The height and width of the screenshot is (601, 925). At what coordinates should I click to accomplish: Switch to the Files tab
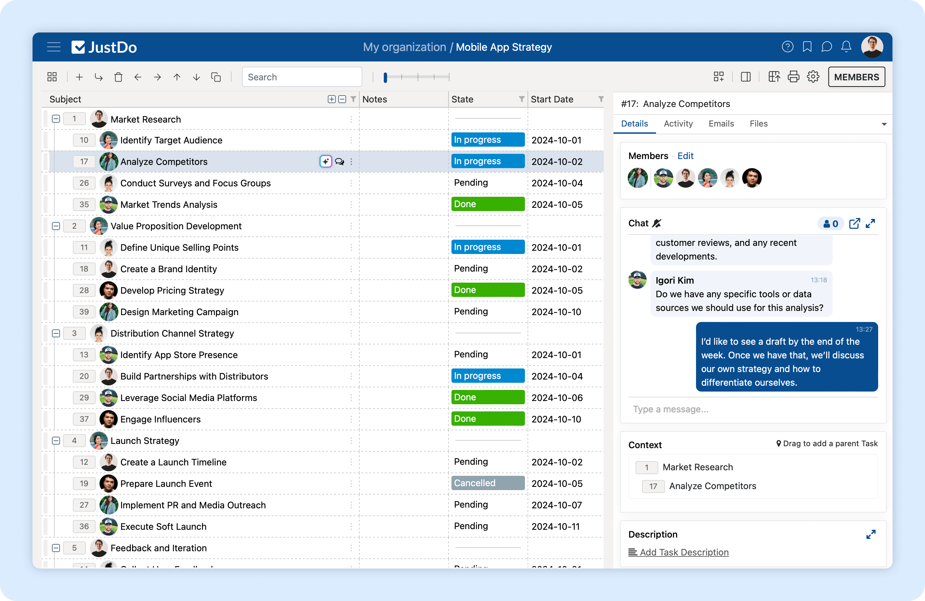(758, 124)
